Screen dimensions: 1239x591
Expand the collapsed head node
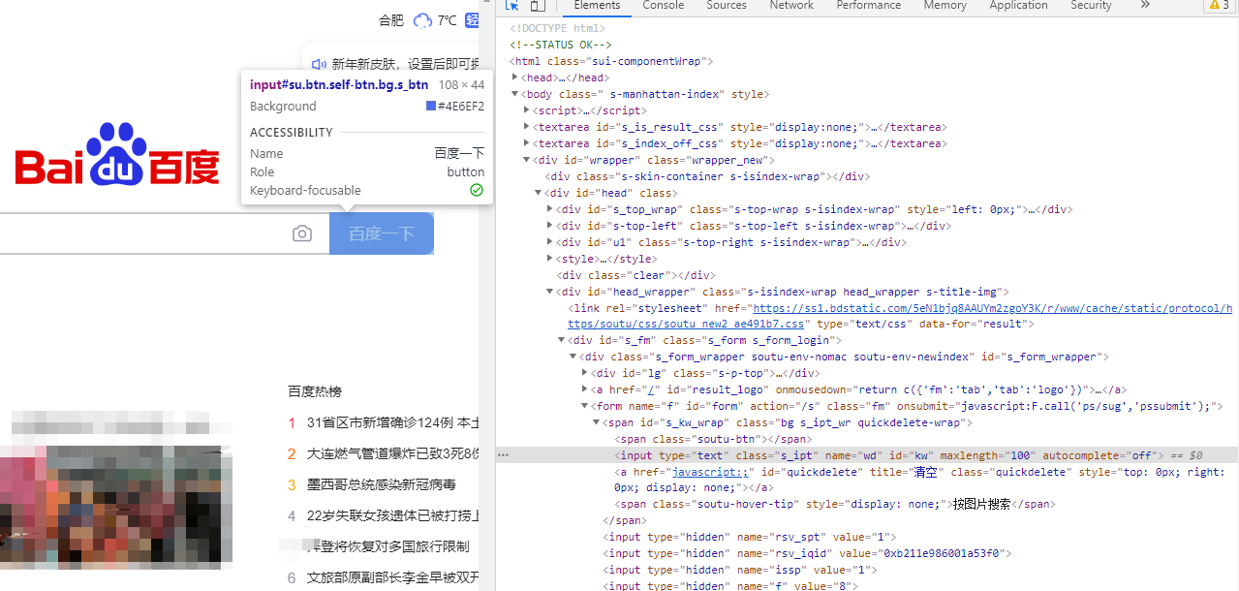tap(515, 78)
